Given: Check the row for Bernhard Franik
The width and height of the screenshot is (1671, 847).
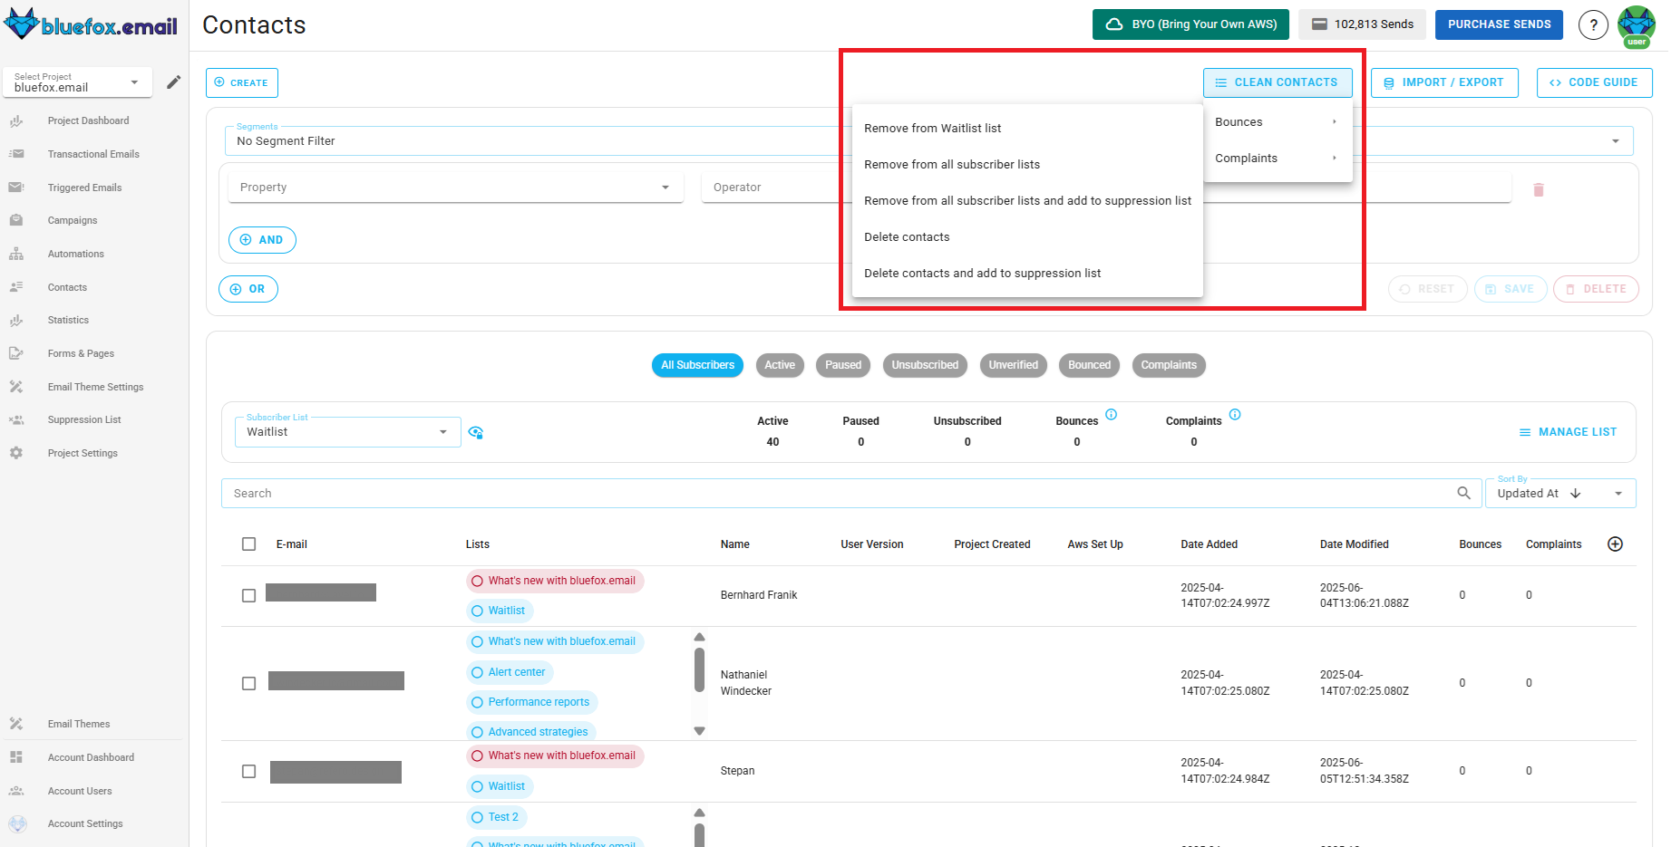Looking at the screenshot, I should point(249,594).
